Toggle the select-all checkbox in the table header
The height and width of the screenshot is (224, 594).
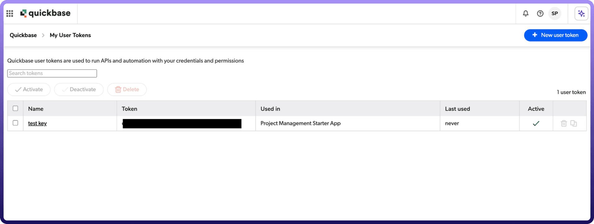pyautogui.click(x=15, y=108)
